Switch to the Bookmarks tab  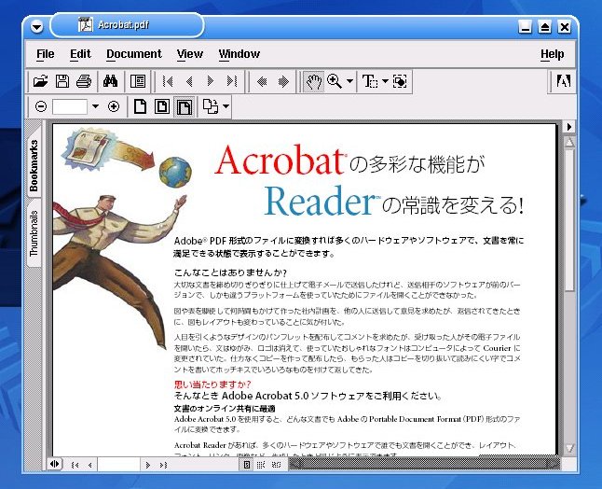click(34, 165)
